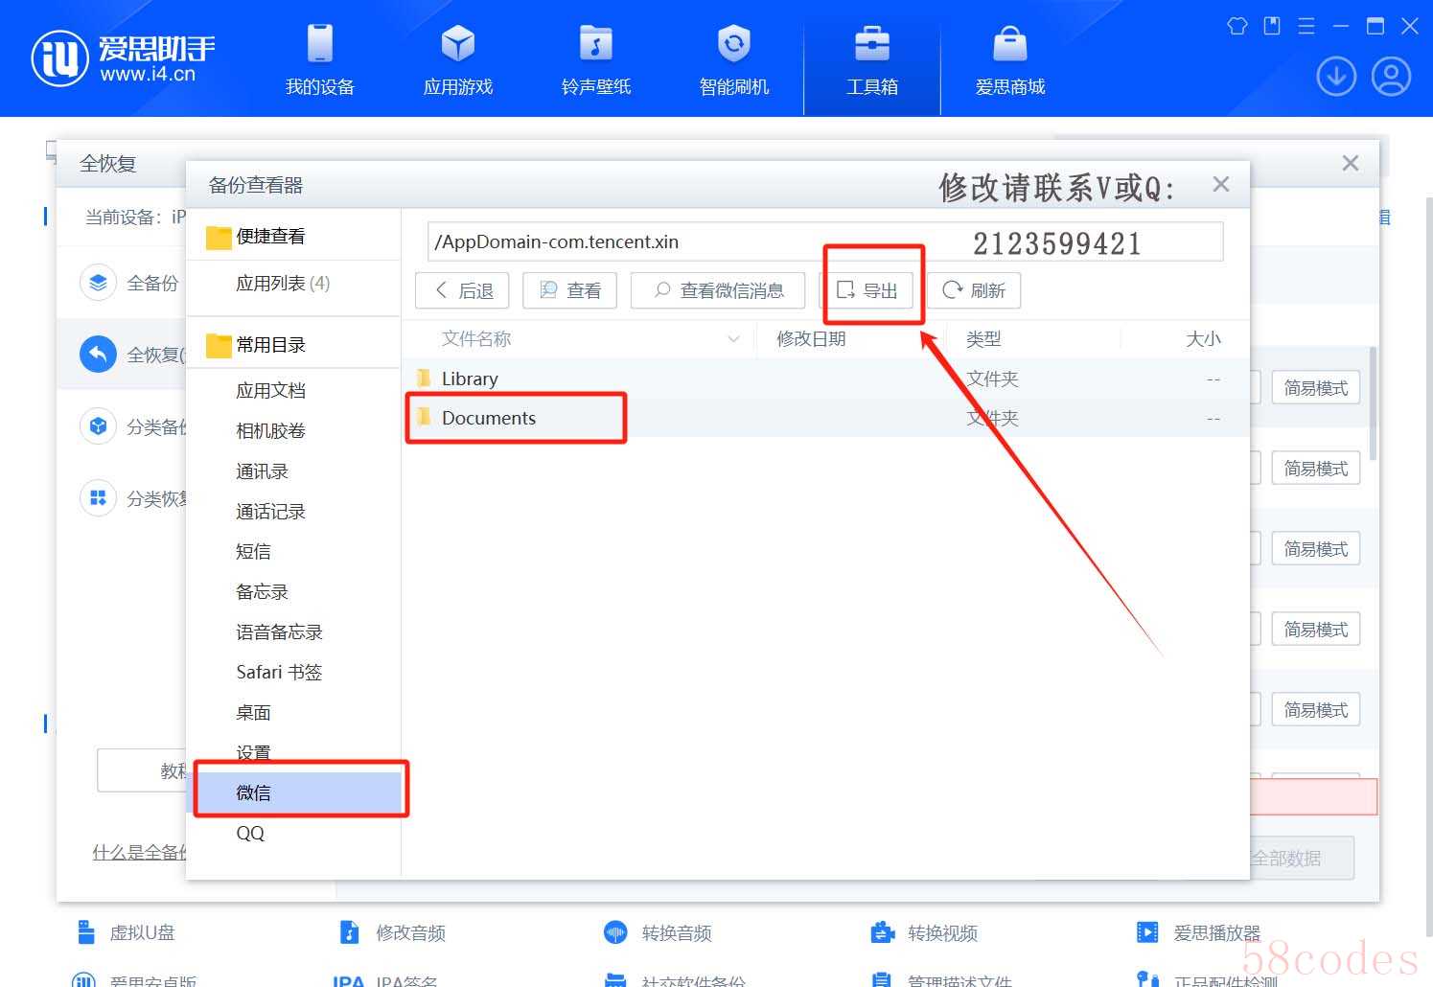Select 通讯录 contacts in sidebar
The height and width of the screenshot is (987, 1433).
pos(262,471)
